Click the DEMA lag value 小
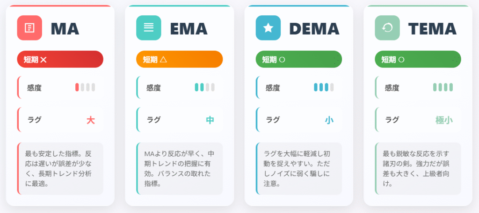The width and height of the screenshot is (479, 213). tap(329, 120)
